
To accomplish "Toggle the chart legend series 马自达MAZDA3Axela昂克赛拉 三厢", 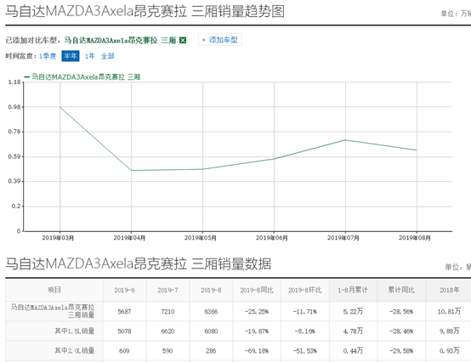I will [x=82, y=77].
